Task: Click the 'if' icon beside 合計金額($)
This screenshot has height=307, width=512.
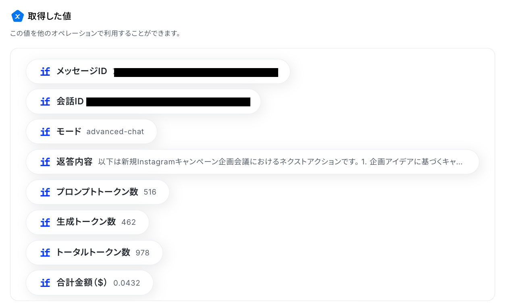Action: (x=45, y=283)
